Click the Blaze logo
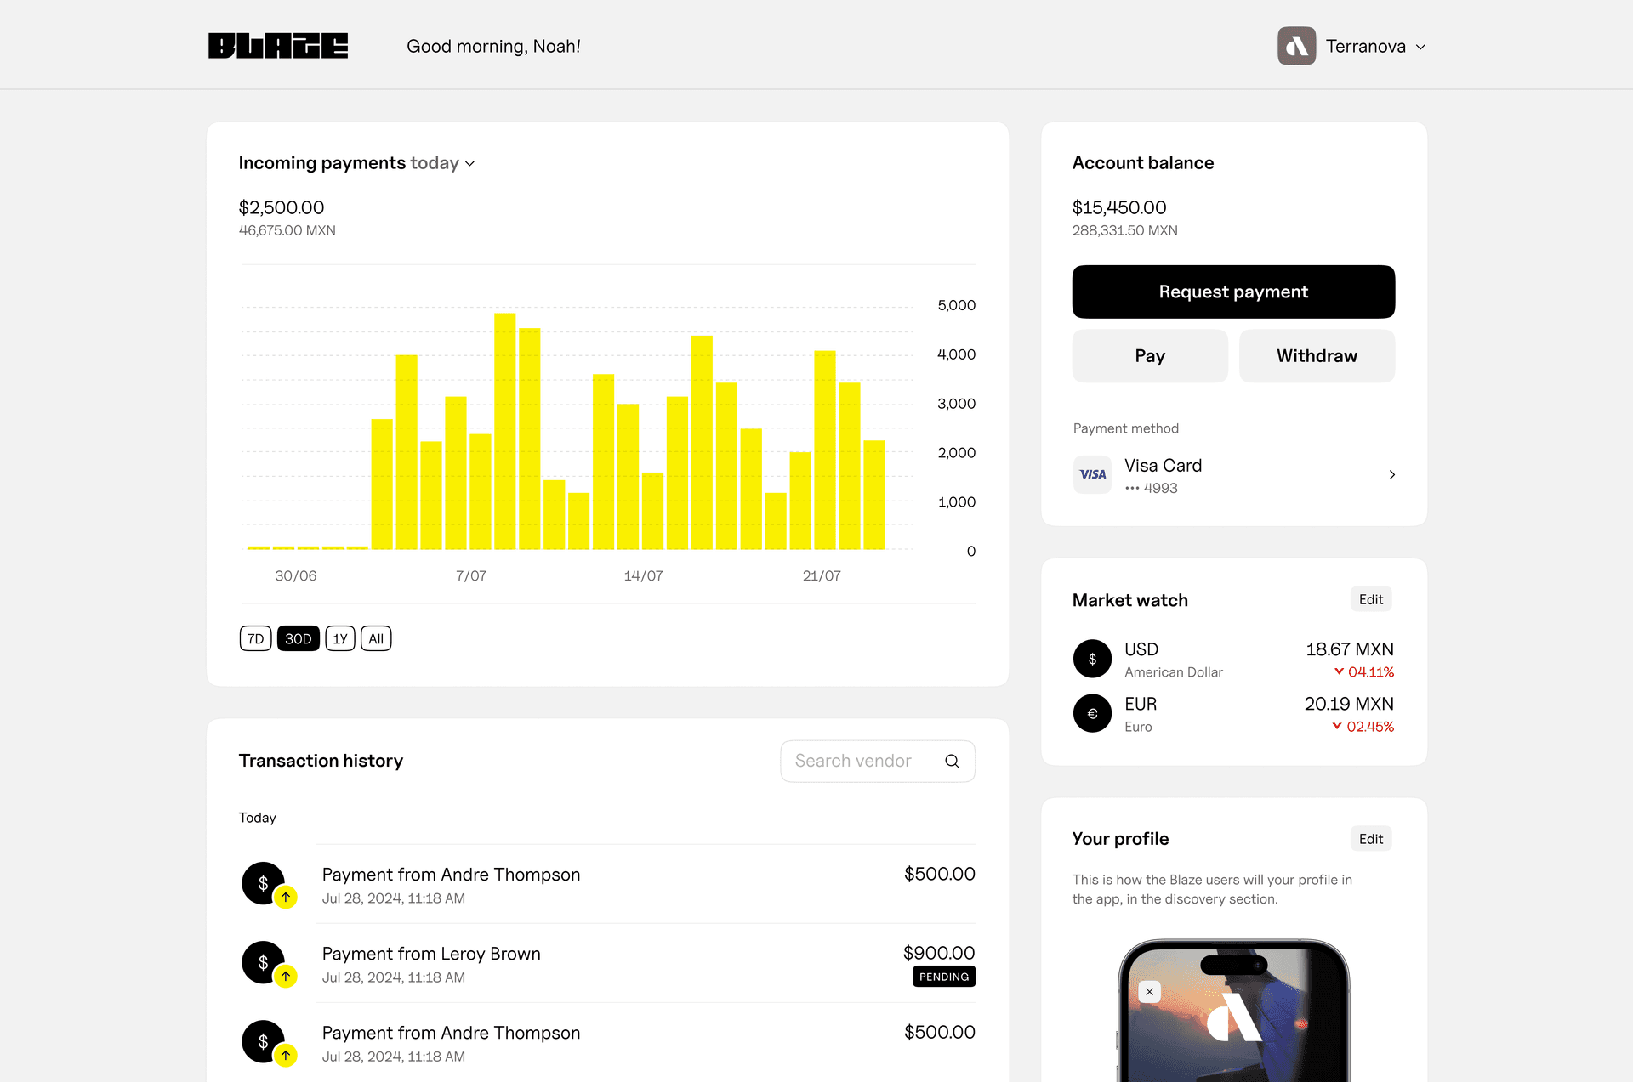 coord(277,46)
